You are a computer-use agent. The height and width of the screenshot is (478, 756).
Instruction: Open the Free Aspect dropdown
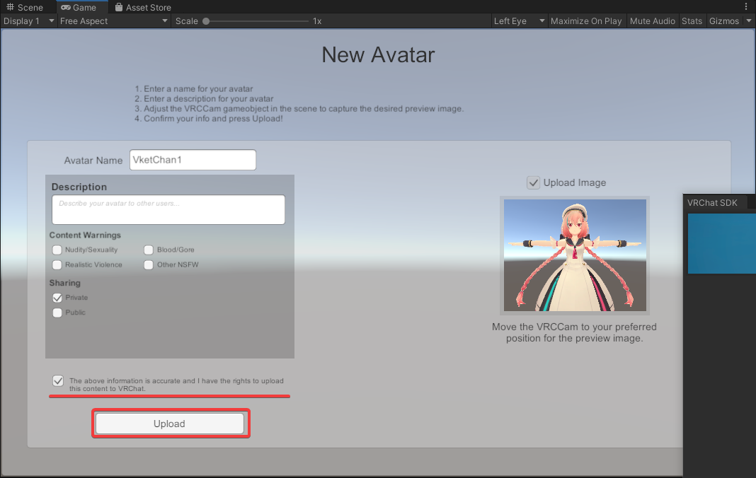pos(113,21)
